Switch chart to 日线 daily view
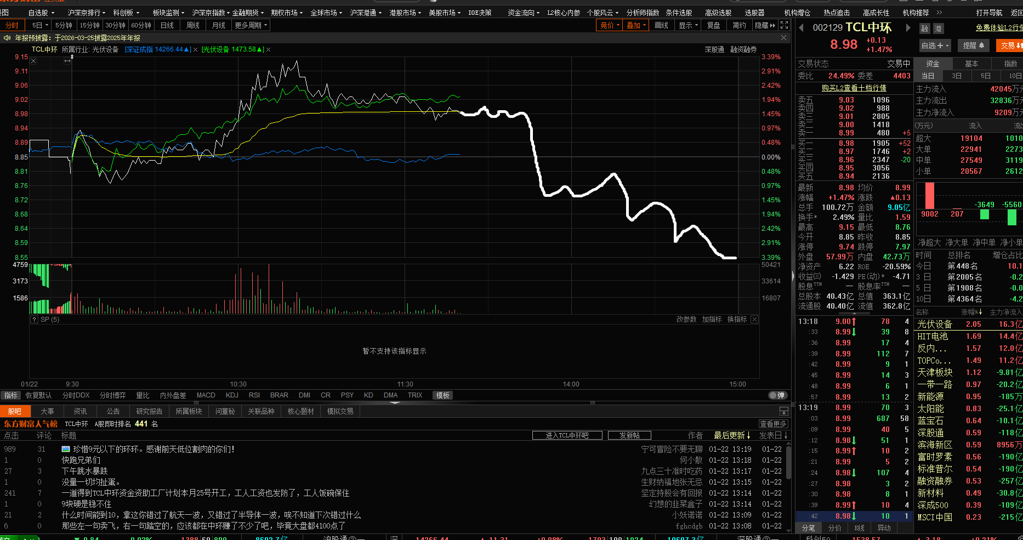This screenshot has width=1023, height=540. 167,25
